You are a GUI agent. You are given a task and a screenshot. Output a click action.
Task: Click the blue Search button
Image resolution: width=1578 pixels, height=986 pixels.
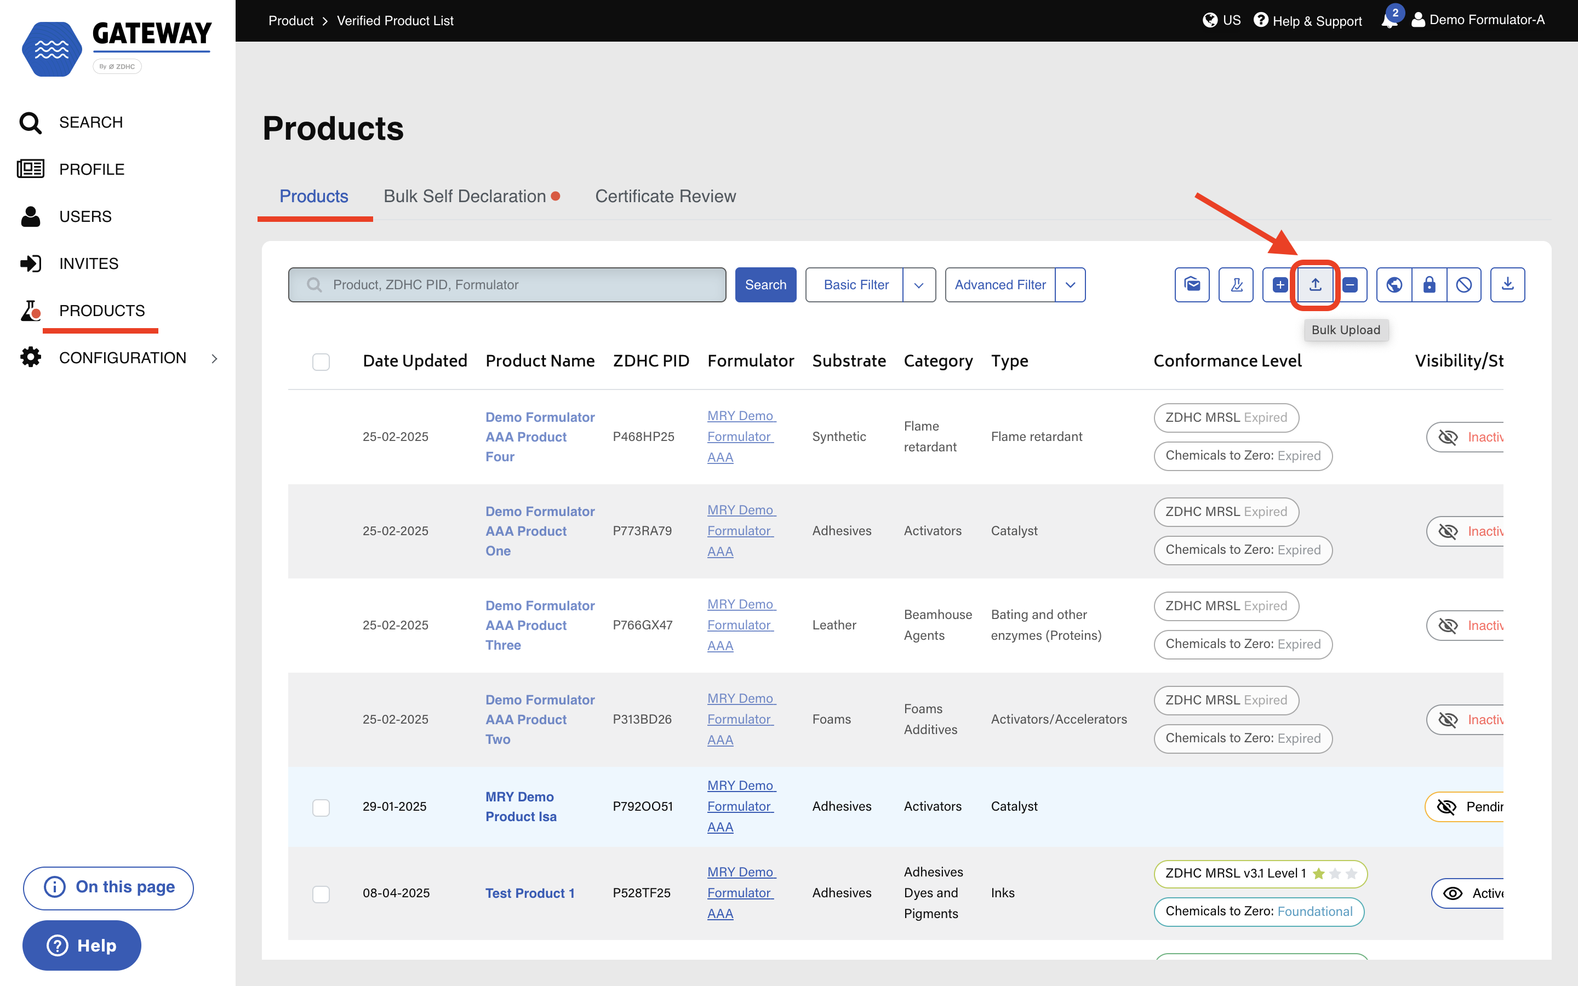(x=765, y=285)
